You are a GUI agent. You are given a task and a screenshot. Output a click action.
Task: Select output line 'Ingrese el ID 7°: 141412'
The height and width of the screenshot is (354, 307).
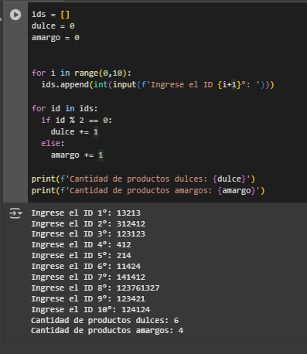coord(88,277)
